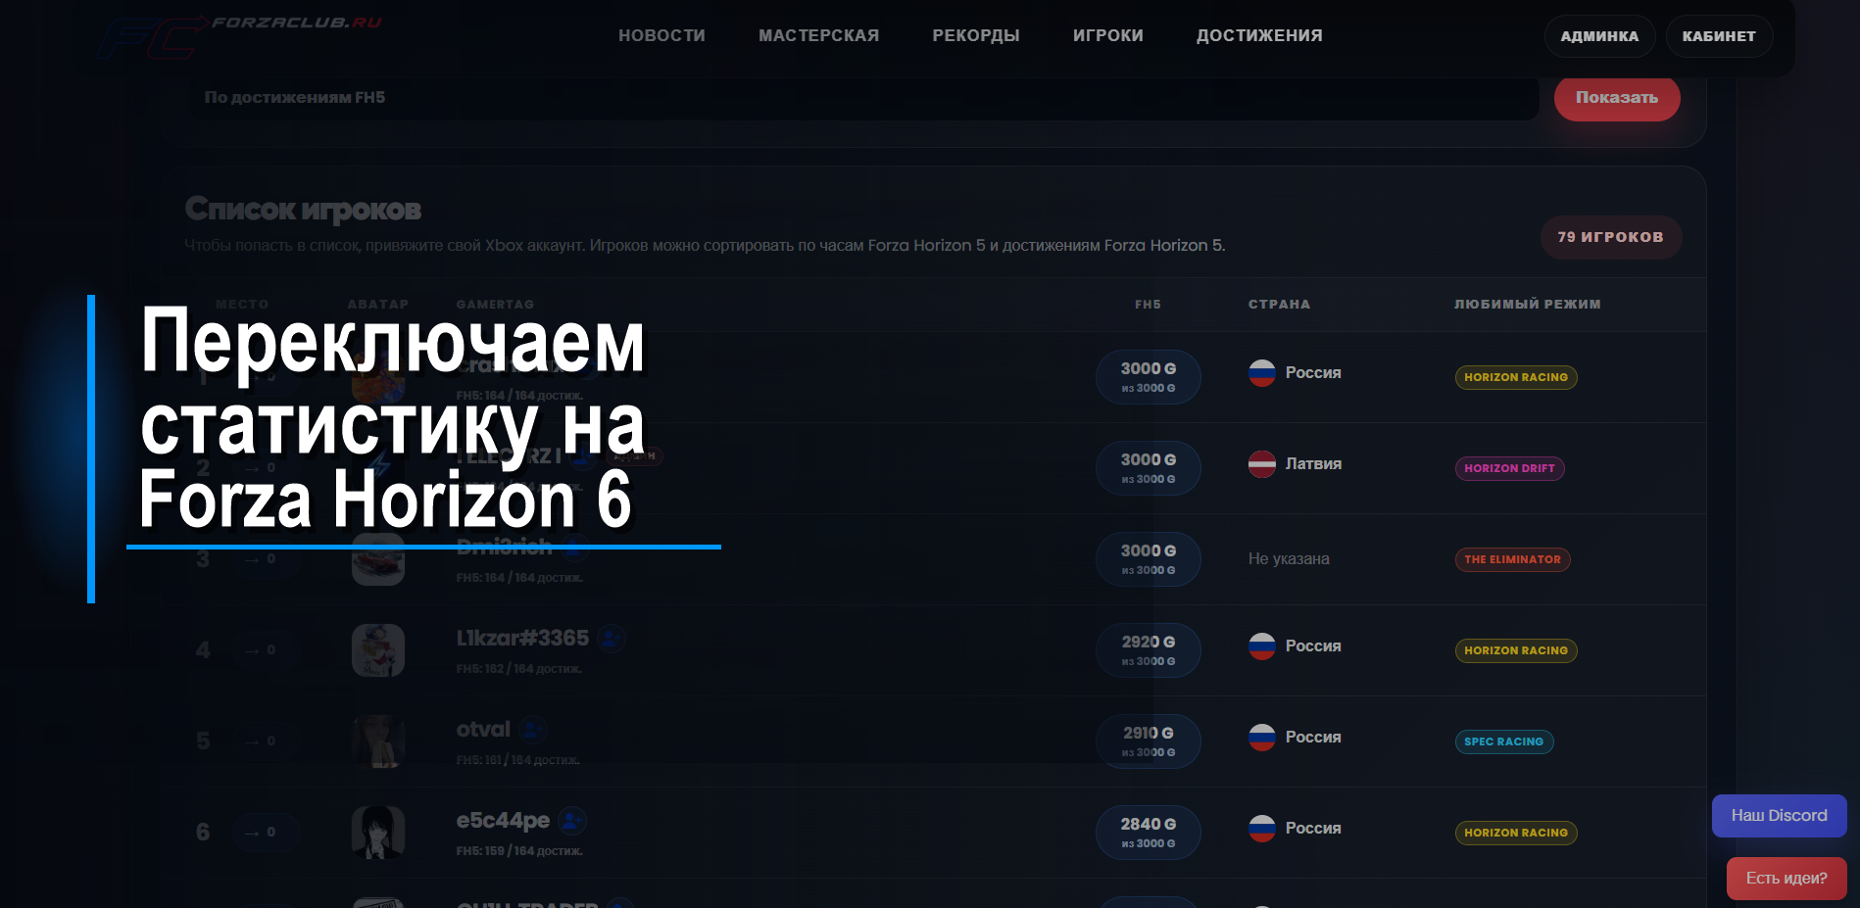Click the 'Не указана' country text

pos(1289,559)
